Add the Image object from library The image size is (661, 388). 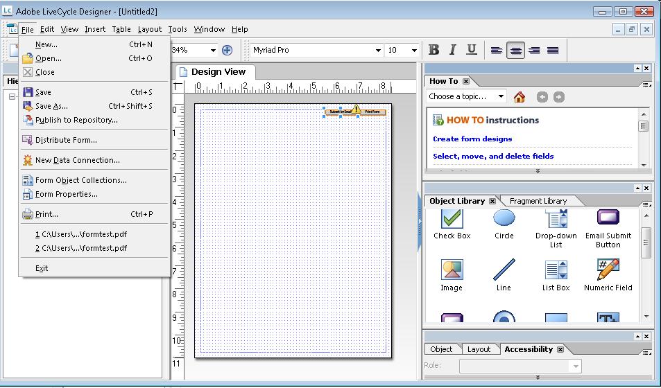pyautogui.click(x=452, y=276)
